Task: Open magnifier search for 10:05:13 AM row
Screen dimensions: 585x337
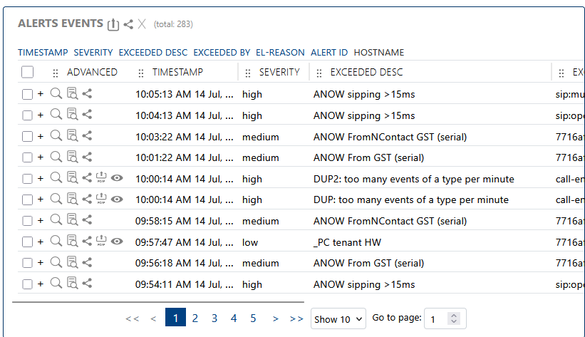Action: click(56, 93)
